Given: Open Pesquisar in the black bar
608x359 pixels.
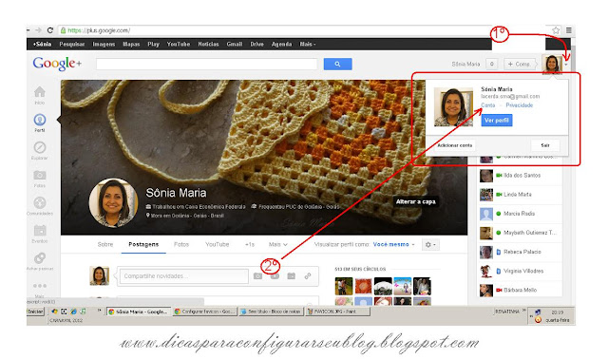Looking at the screenshot, I should point(72,45).
